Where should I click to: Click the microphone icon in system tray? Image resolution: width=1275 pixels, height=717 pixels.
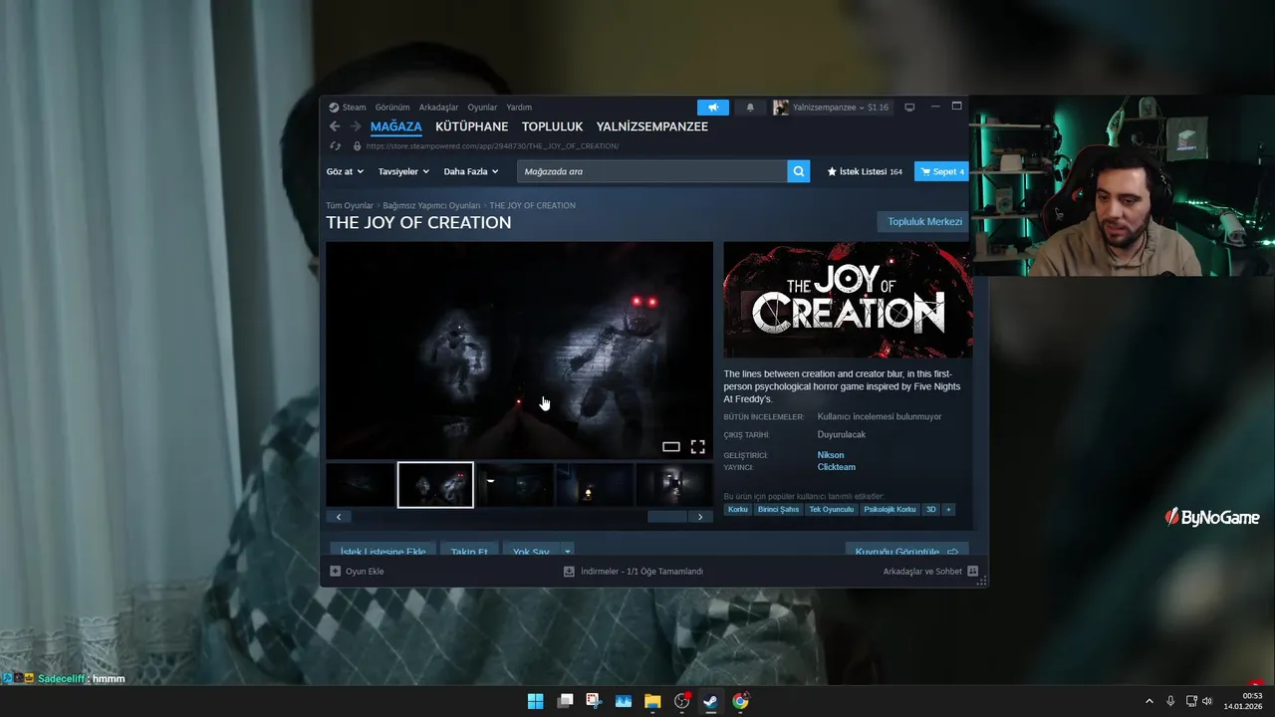click(1170, 701)
